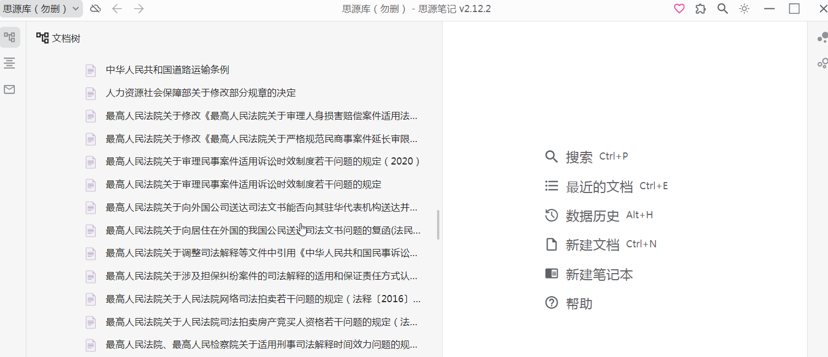The height and width of the screenshot is (357, 828).
Task: Click the notebook icon beside 新建笔记本
Action: click(x=551, y=274)
